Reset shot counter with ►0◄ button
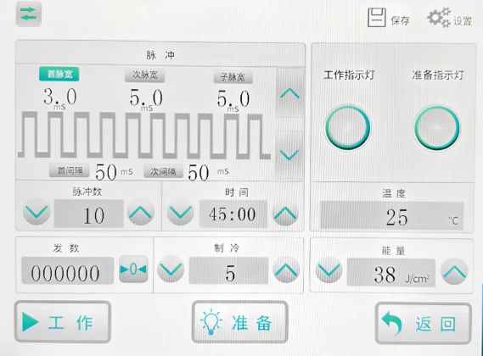The height and width of the screenshot is (356, 483). [x=133, y=270]
